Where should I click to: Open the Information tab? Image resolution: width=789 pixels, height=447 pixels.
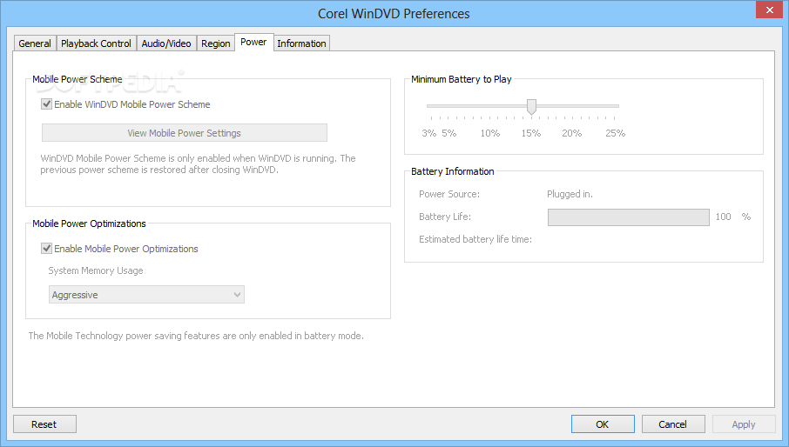pyautogui.click(x=301, y=43)
